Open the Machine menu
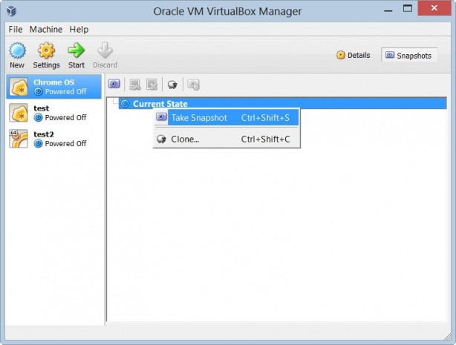The width and height of the screenshot is (456, 345). 46,30
